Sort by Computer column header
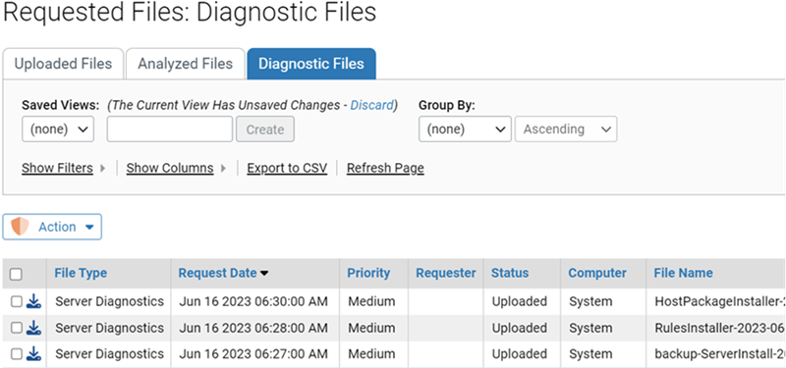 coord(597,273)
